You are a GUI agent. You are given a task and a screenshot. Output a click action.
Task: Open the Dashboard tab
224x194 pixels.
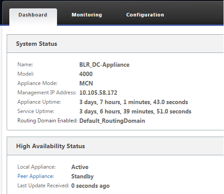click(x=33, y=15)
